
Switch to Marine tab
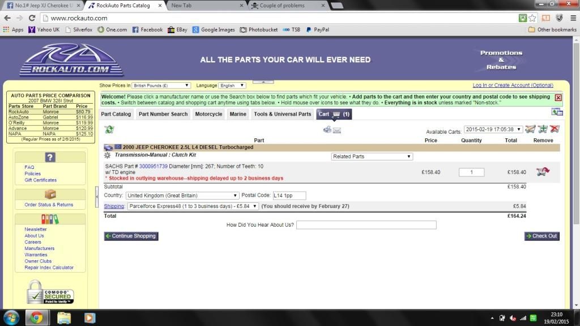pyautogui.click(x=238, y=114)
